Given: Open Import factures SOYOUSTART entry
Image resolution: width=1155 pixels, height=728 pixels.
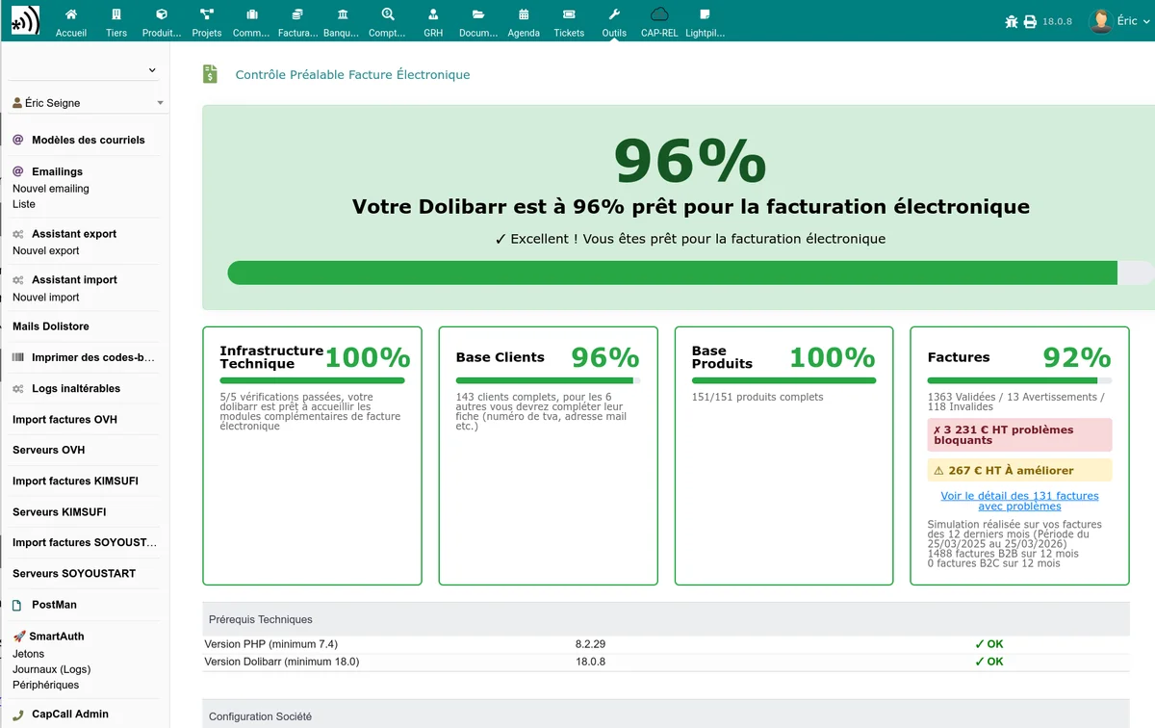Looking at the screenshot, I should tap(85, 543).
